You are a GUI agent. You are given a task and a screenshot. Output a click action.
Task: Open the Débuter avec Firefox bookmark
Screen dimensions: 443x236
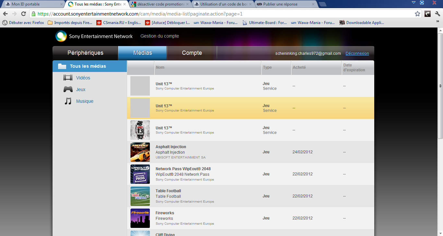pos(23,23)
